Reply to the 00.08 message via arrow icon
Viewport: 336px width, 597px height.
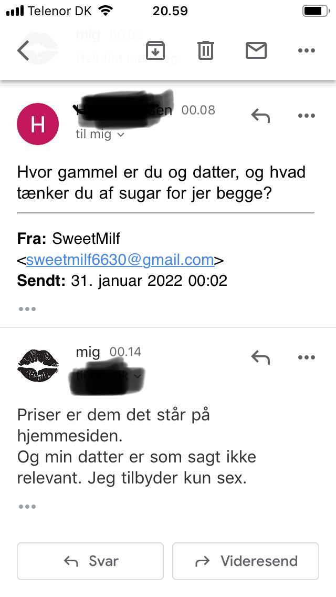point(260,116)
